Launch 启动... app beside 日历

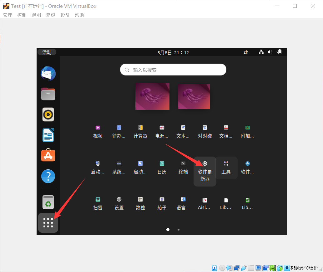point(140,168)
